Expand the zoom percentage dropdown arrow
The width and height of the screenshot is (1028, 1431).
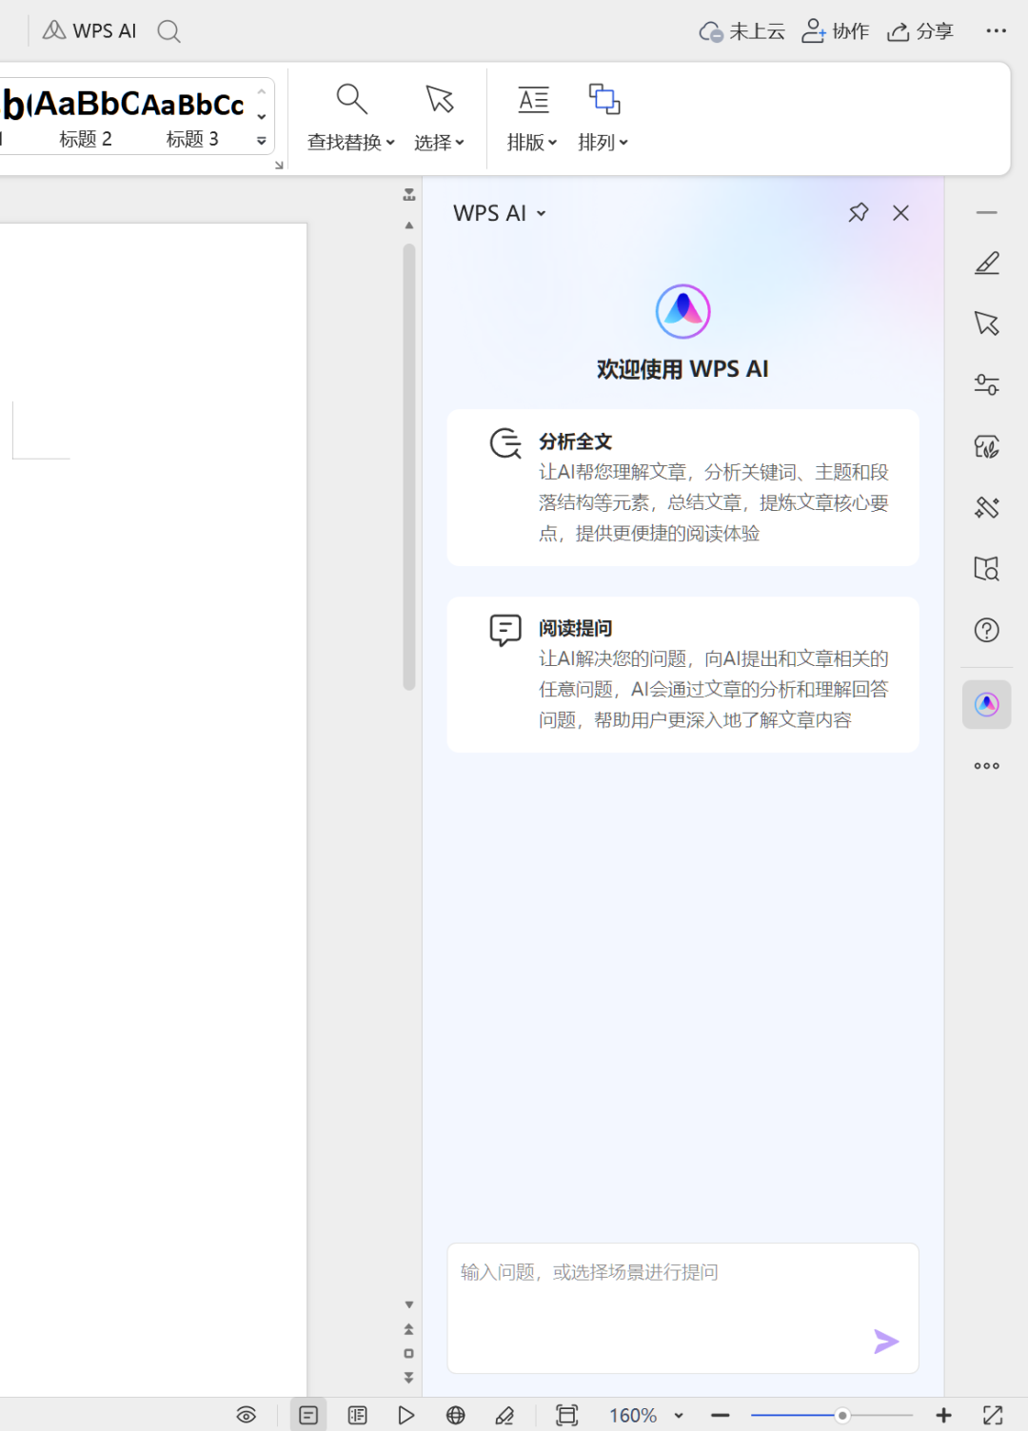[679, 1416]
